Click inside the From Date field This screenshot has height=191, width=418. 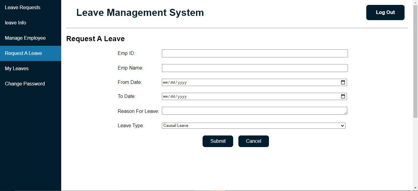245,82
